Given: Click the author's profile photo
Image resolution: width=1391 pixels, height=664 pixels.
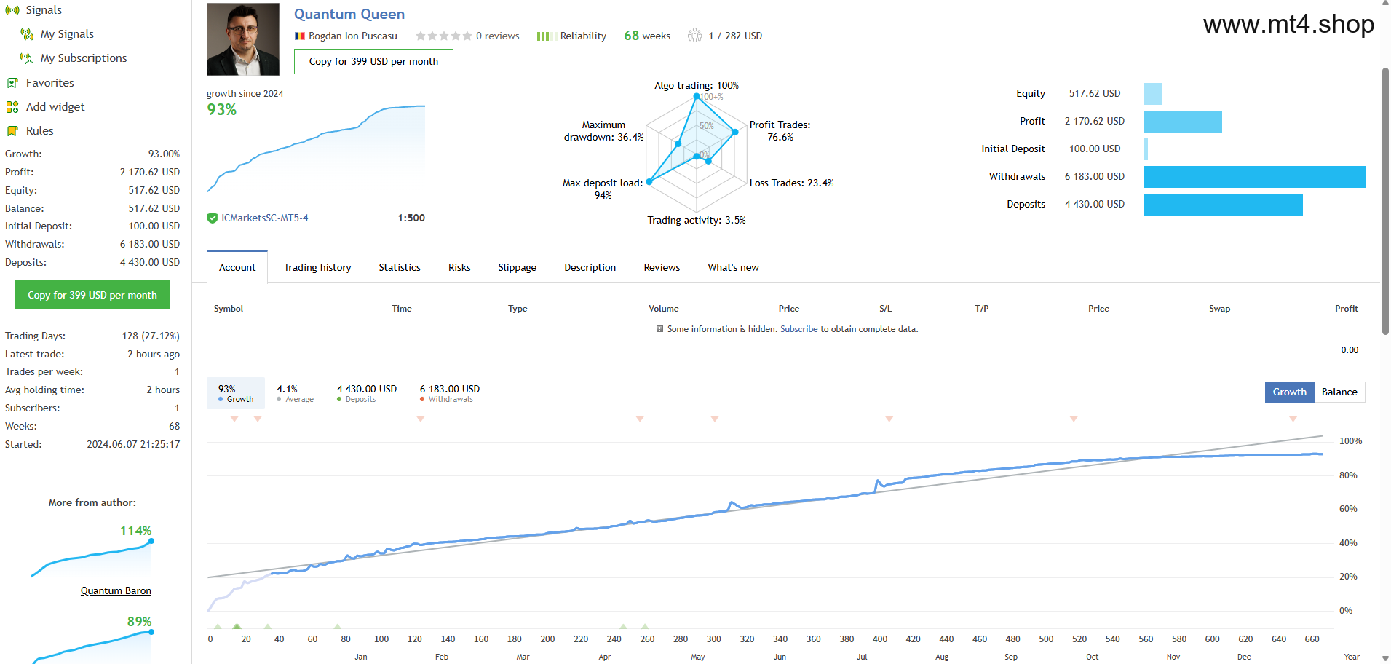Looking at the screenshot, I should (243, 39).
